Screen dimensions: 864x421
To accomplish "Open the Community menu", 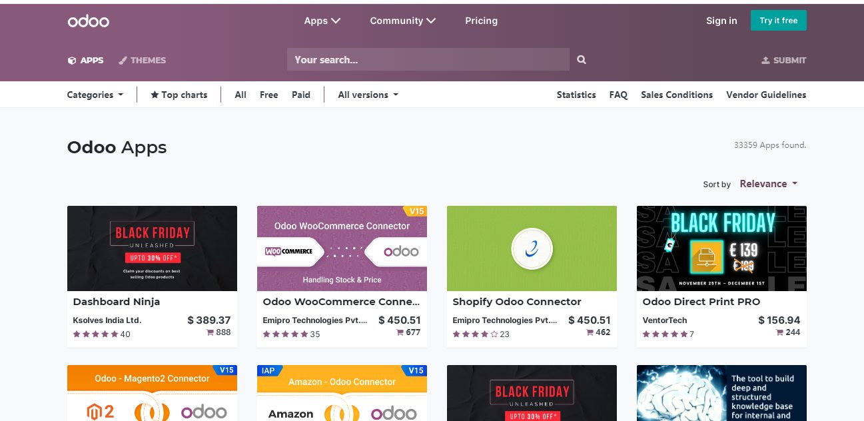I will coord(402,21).
